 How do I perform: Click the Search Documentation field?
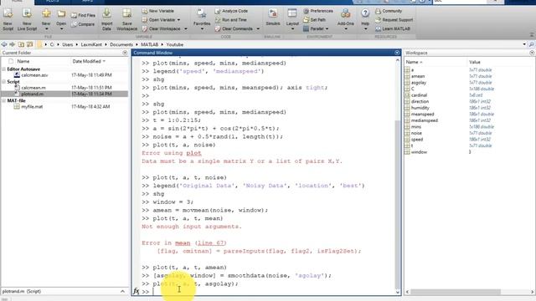[x=460, y=2]
